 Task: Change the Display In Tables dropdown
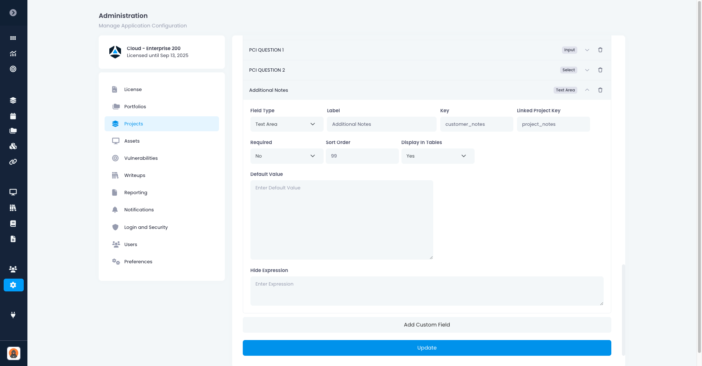[437, 156]
